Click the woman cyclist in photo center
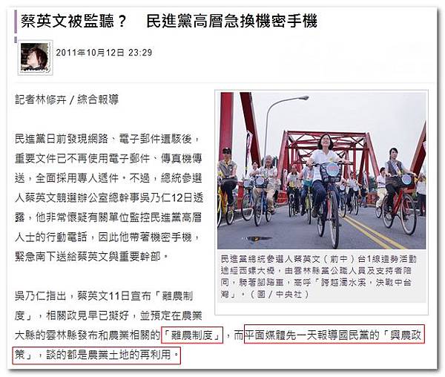 tap(326, 182)
